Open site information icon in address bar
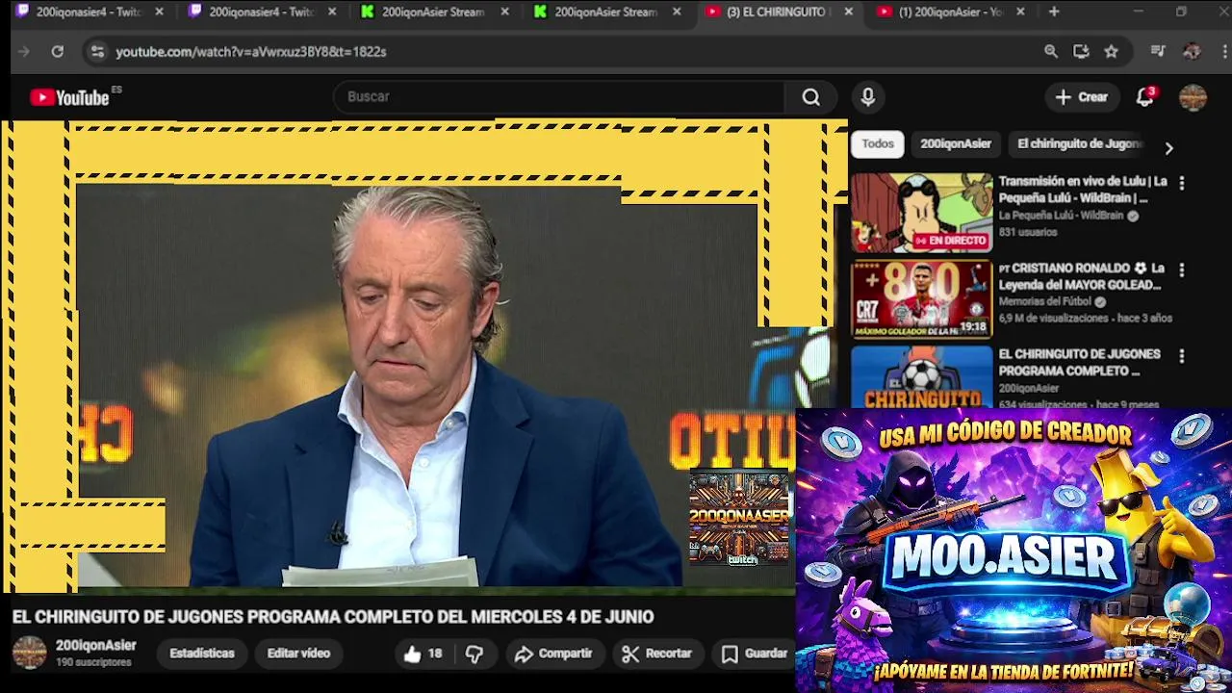This screenshot has height=693, width=1232. (96, 52)
